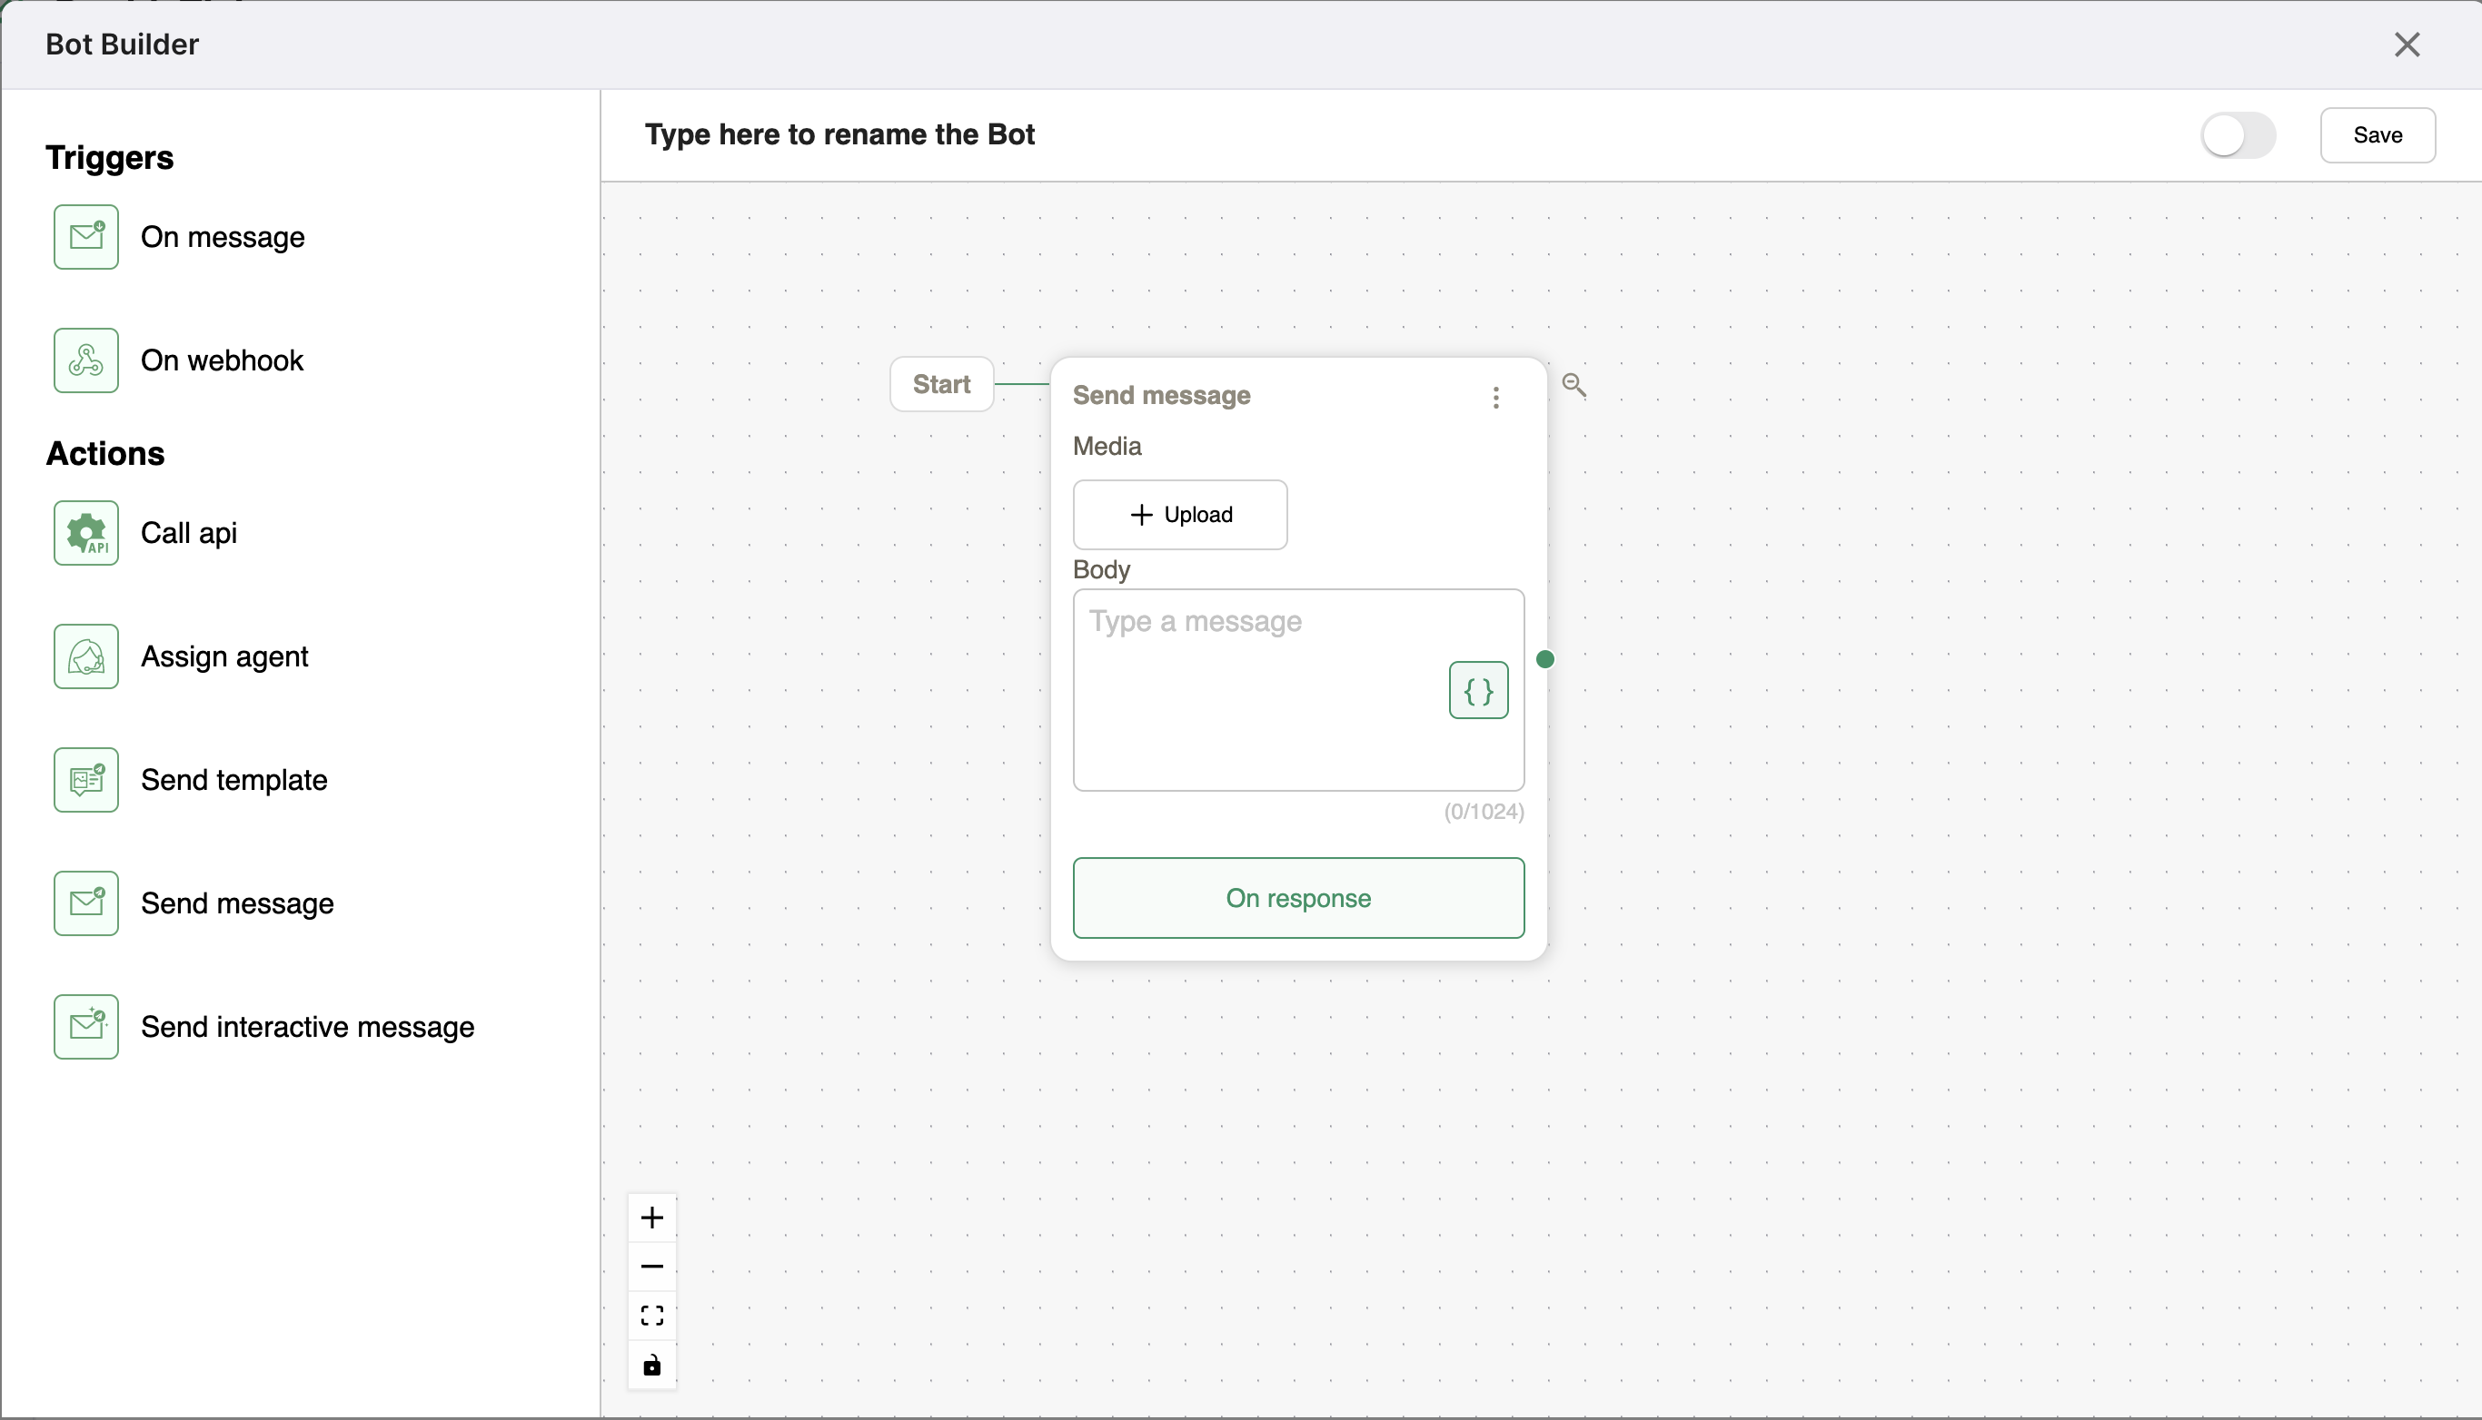This screenshot has height=1420, width=2482.
Task: Insert variable with curly braces button
Action: (1478, 691)
